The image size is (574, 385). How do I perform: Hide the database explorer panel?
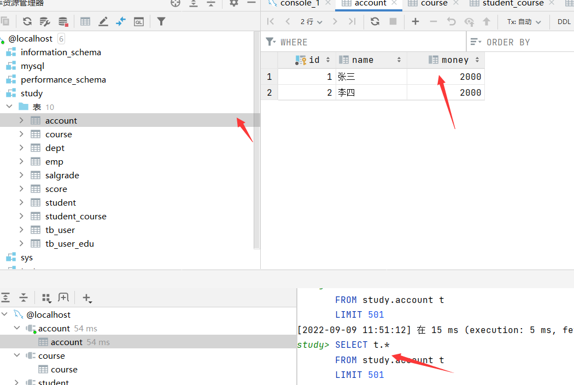[251, 3]
